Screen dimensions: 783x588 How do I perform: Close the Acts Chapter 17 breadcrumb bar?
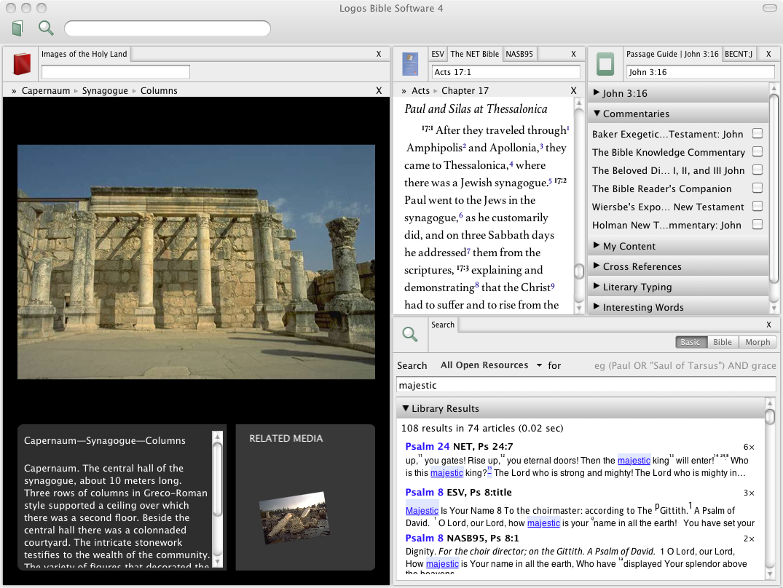[573, 90]
